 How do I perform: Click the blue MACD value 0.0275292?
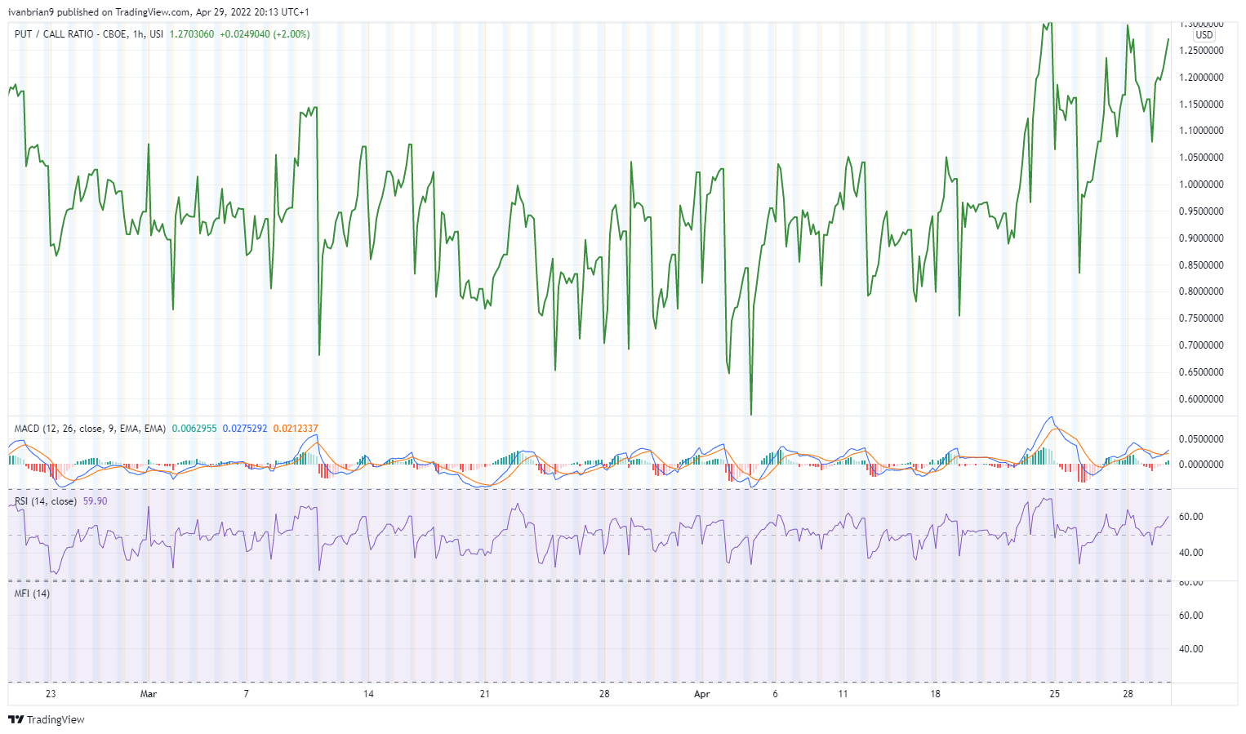(245, 429)
